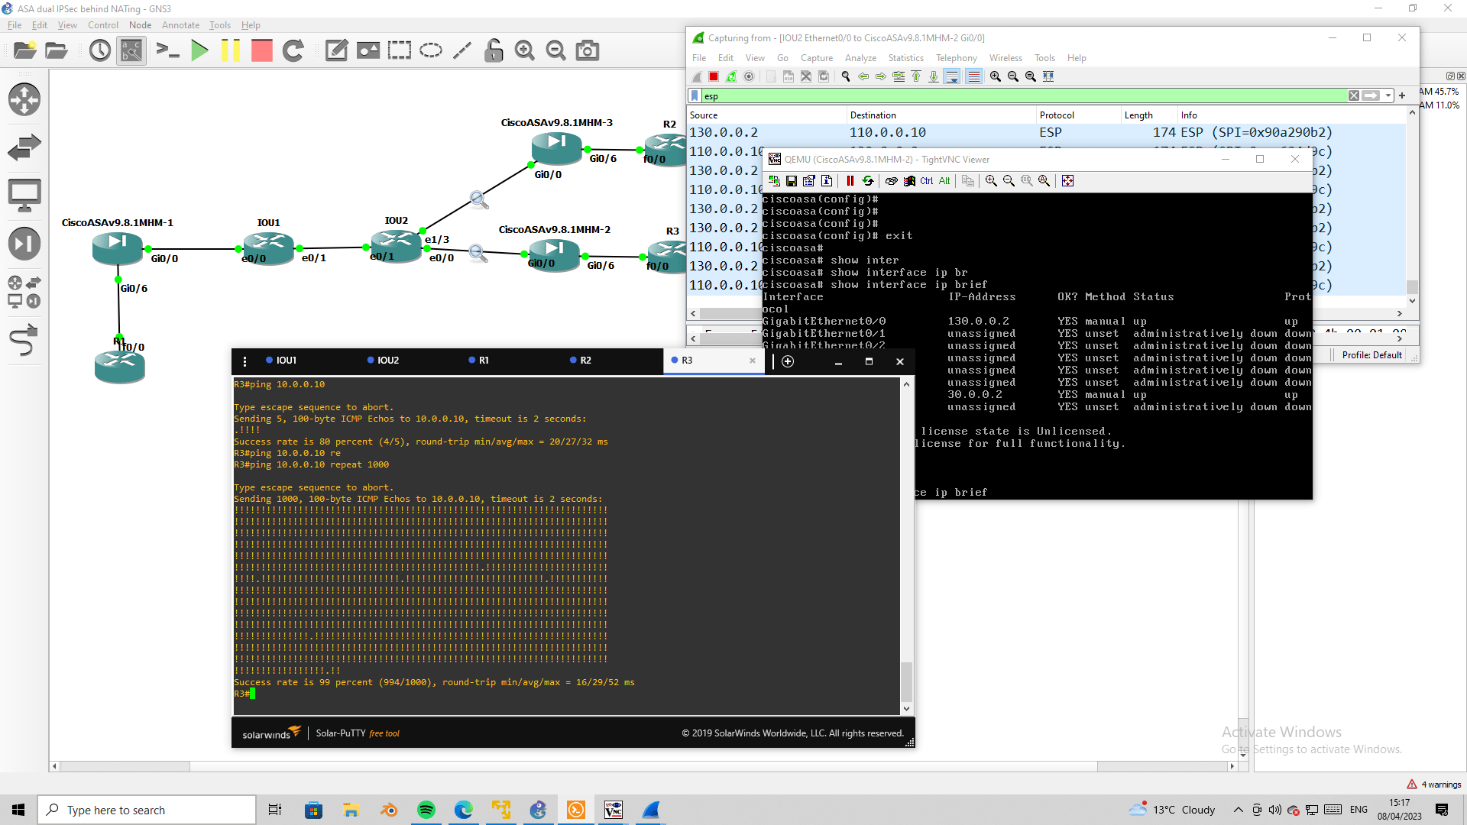Restart the current Wireshark capture
Viewport: 1467px width, 825px height.
731,76
